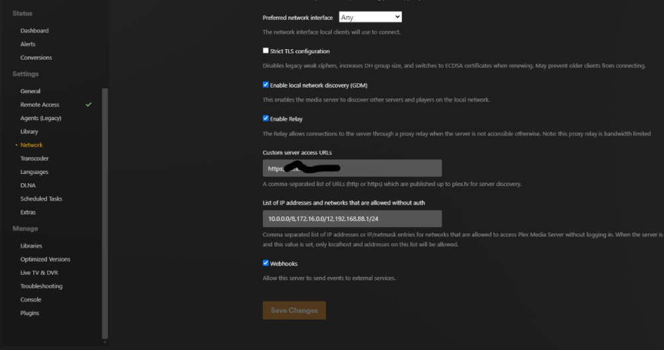Click the green Remote Access checkmark icon
Screen dimensions: 664x350
pos(88,104)
